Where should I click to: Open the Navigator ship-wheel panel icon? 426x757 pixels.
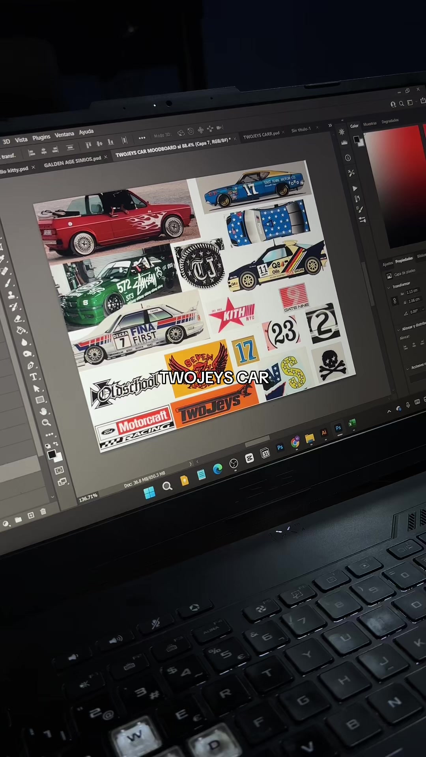pyautogui.click(x=342, y=132)
